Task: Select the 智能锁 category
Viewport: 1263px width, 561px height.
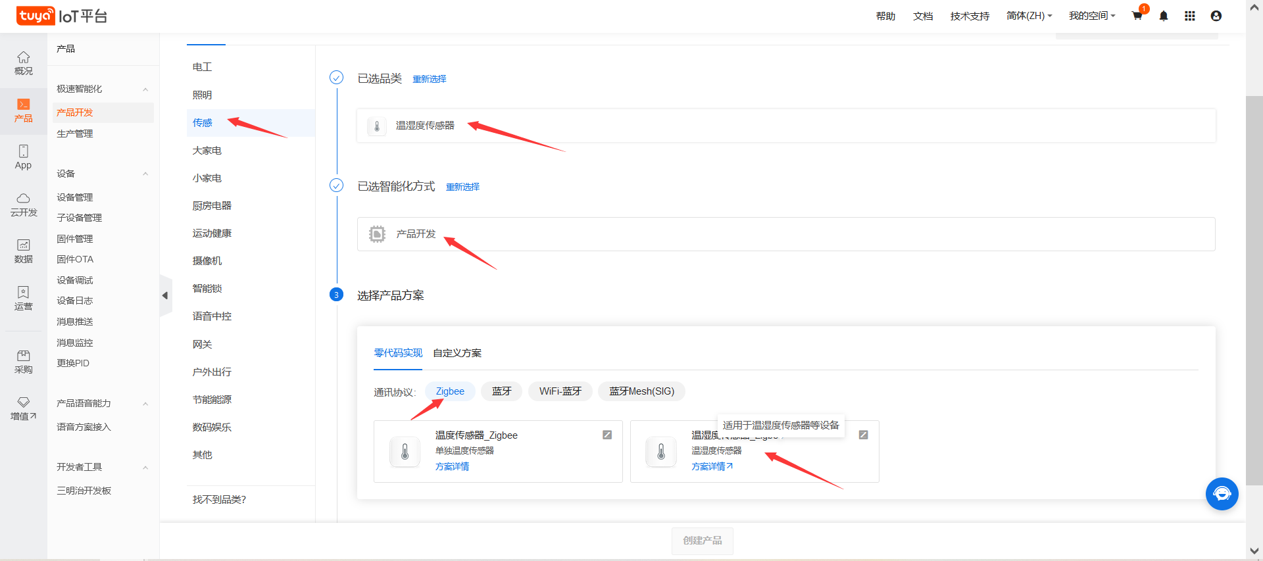Action: tap(207, 289)
